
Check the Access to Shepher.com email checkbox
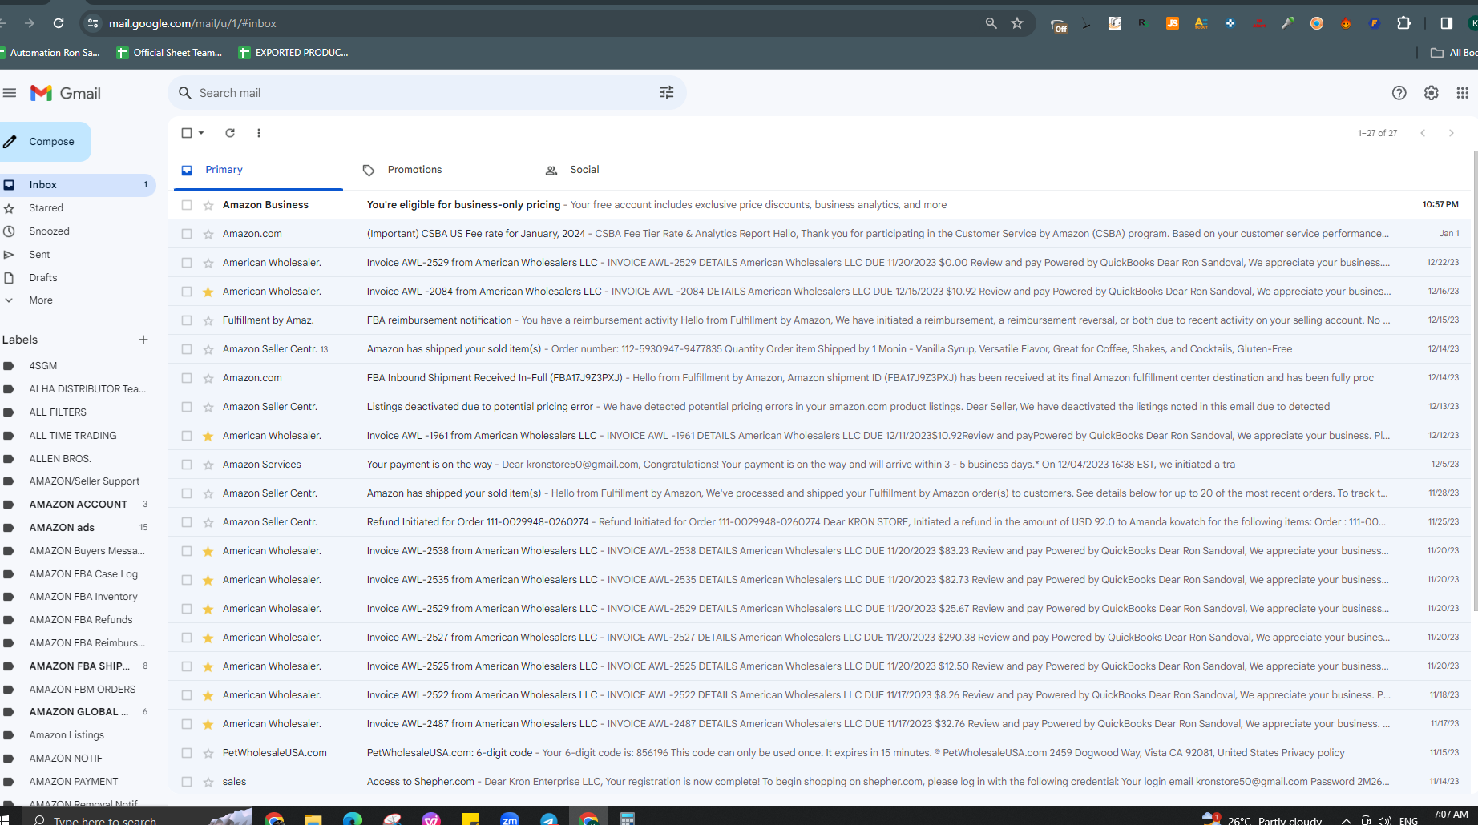(x=187, y=782)
